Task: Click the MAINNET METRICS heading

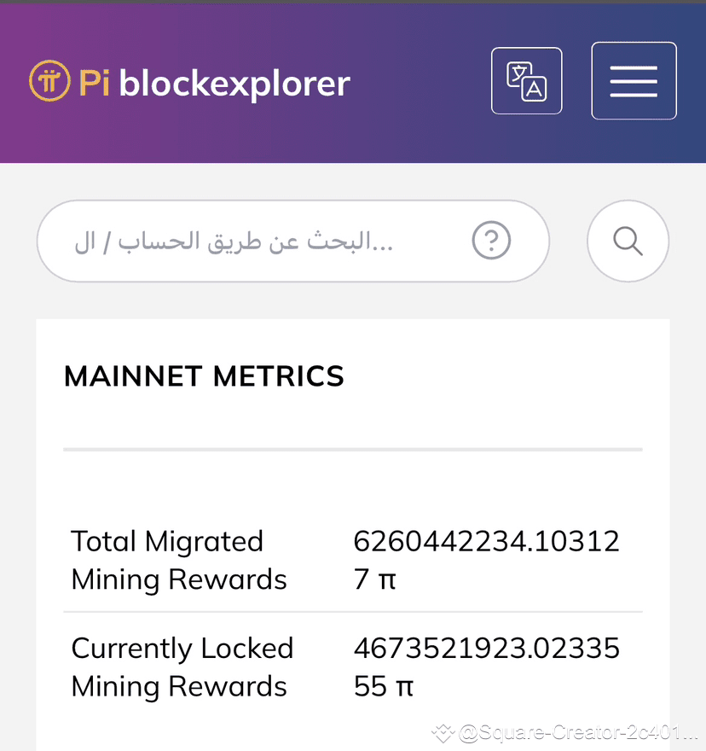Action: click(x=204, y=376)
